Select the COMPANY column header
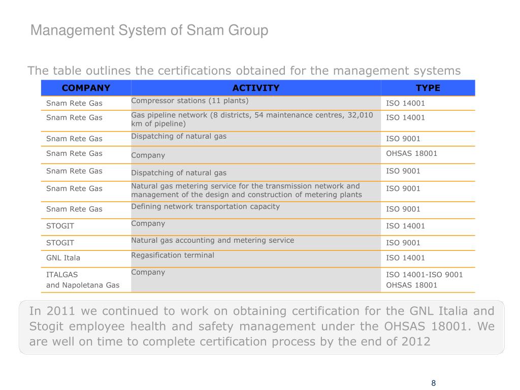Image resolution: width=520 pixels, height=390 pixels. point(86,88)
